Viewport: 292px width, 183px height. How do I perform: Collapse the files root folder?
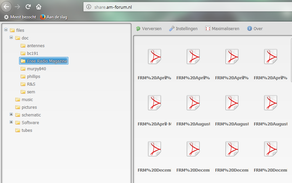click(x=6, y=30)
